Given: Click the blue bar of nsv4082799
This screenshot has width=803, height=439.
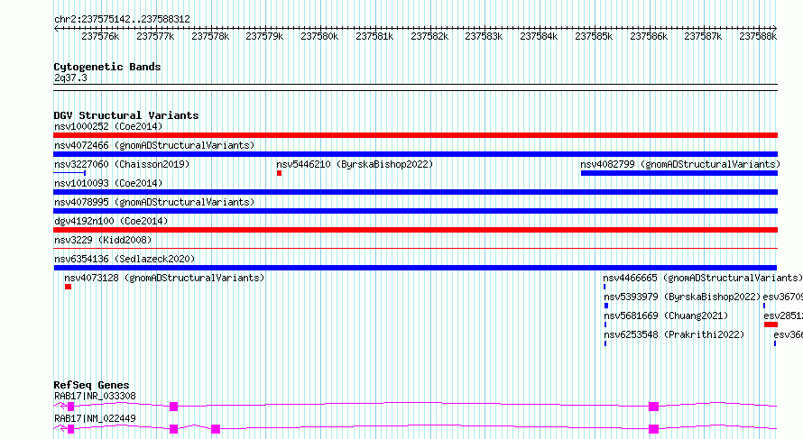Looking at the screenshot, I should pyautogui.click(x=679, y=173).
